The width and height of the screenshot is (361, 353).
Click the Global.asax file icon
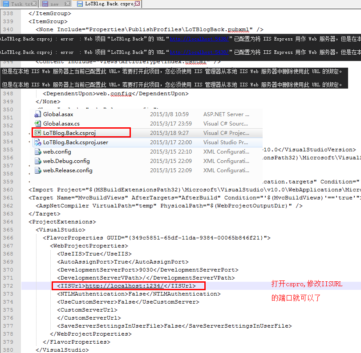click(37, 114)
